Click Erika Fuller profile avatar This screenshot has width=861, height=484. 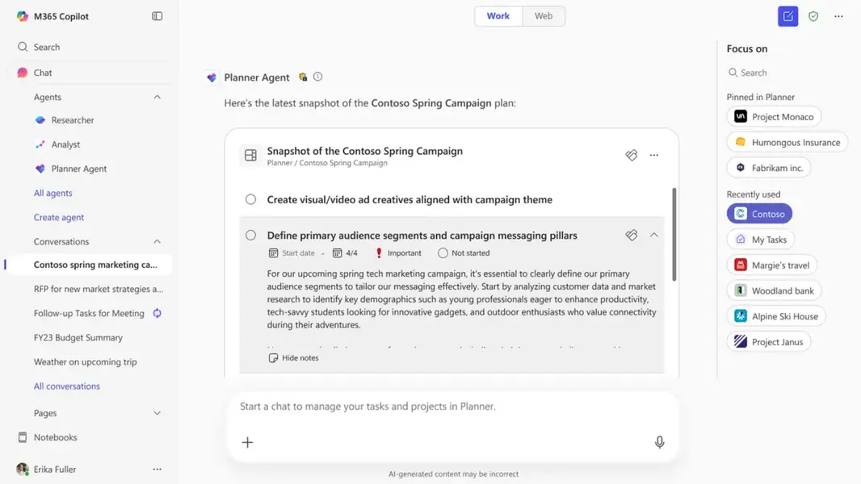[x=23, y=469]
